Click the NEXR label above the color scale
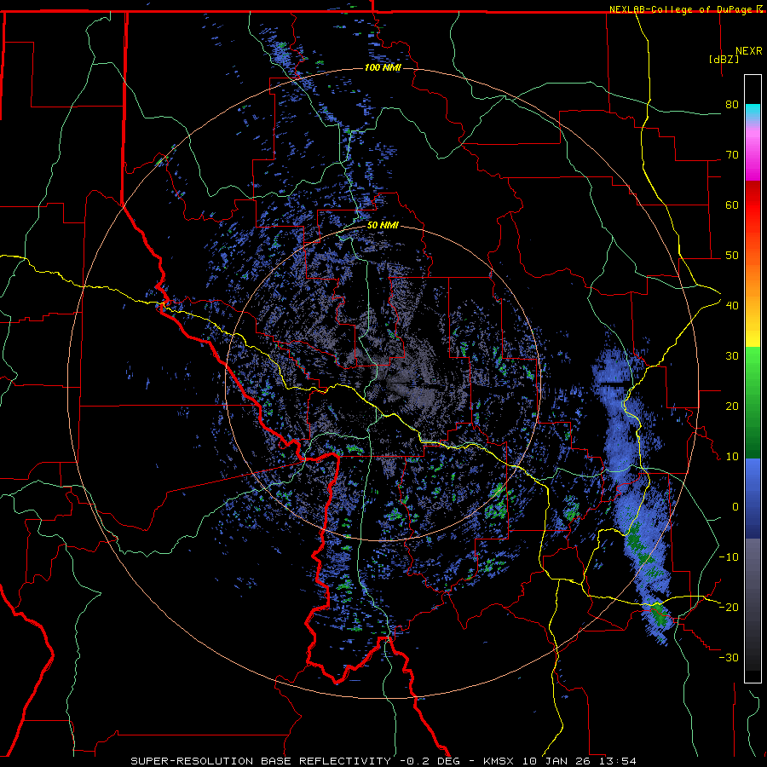The width and height of the screenshot is (767, 767). tap(749, 51)
